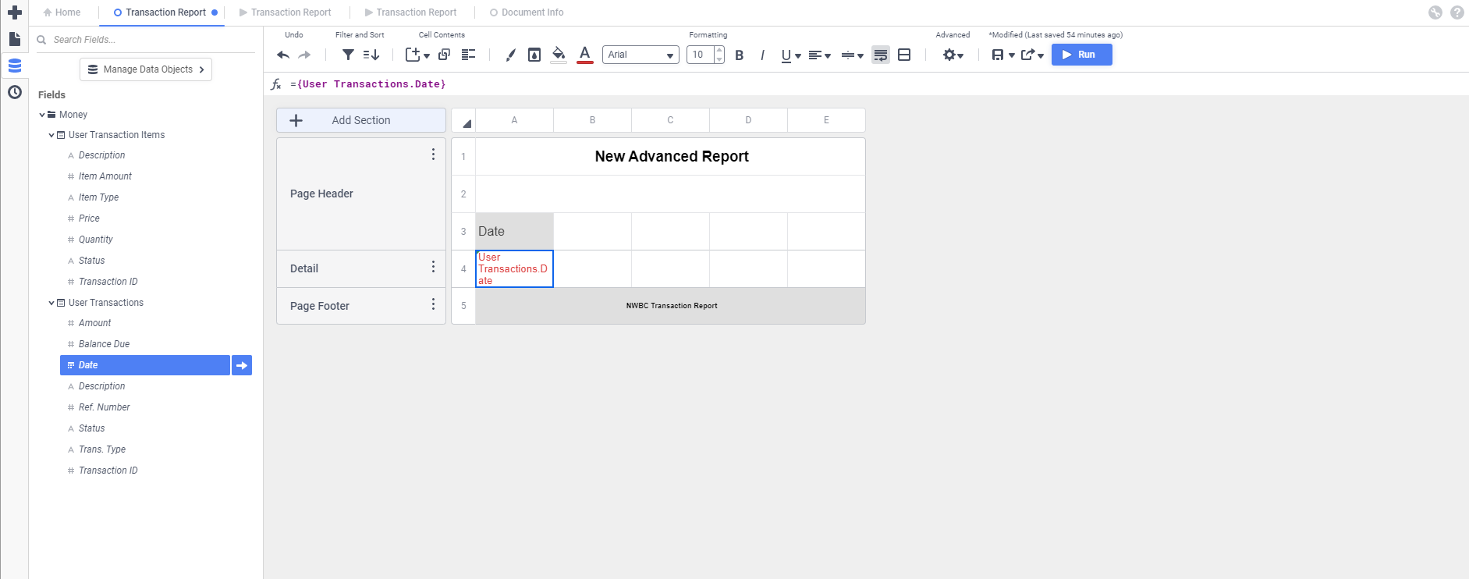Open the Arial font family dropdown
Screen dimensions: 1469x579
click(640, 55)
